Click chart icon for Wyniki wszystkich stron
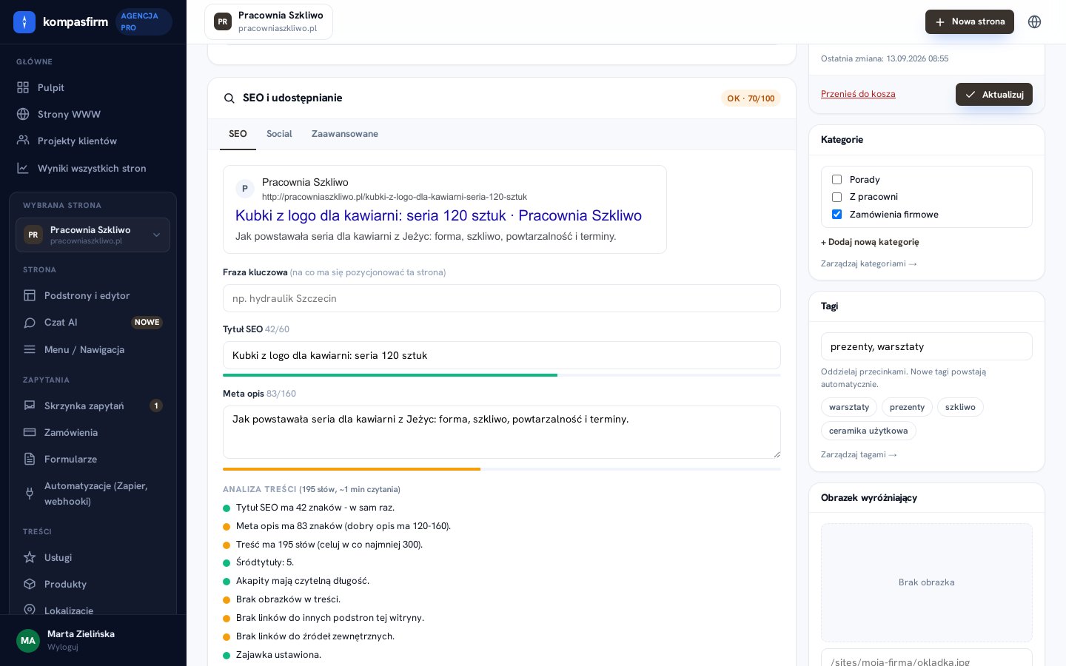 (23, 168)
